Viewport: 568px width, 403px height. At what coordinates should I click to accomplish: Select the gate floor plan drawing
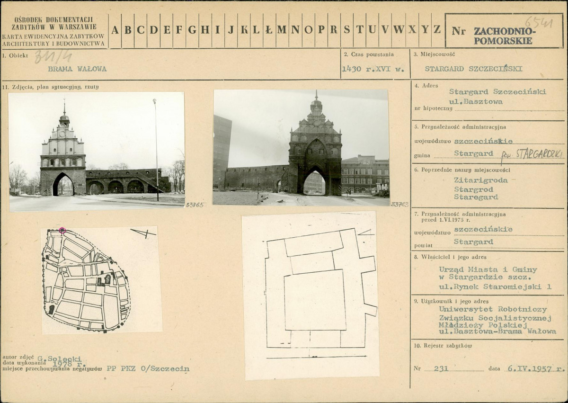310,296
